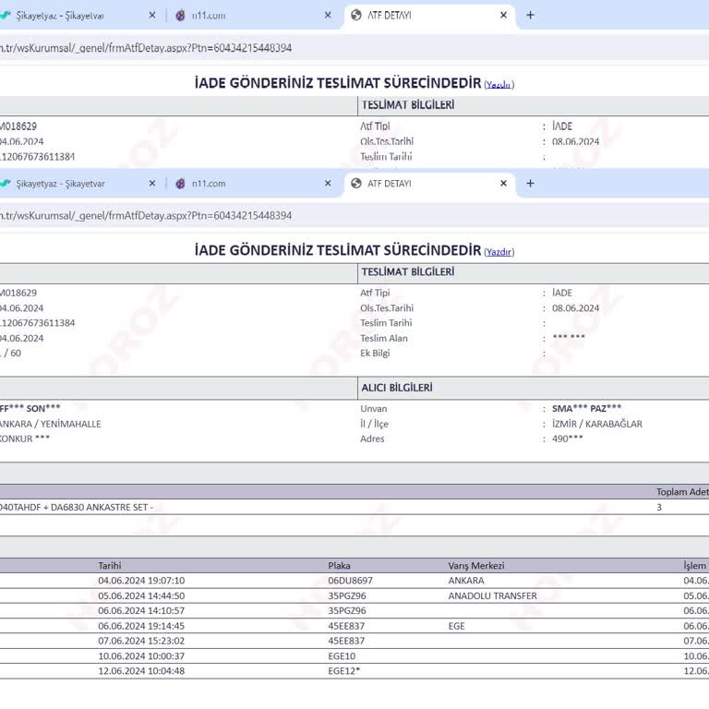Click Şikayetvar favicon in the lower sharp tab strip
This screenshot has width=709, height=709.
click(5, 183)
